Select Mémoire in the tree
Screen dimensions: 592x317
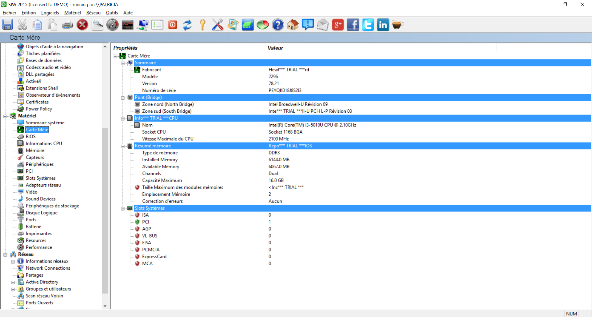pos(35,150)
